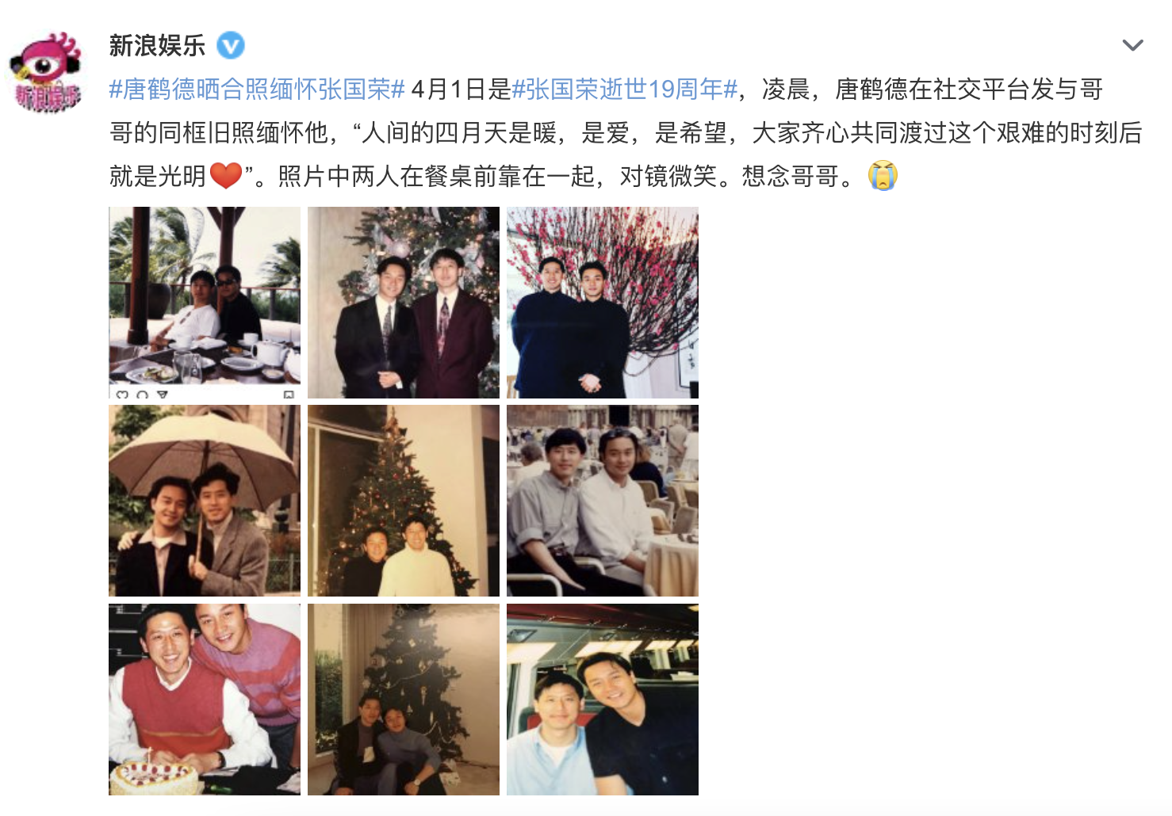
Task: Open the train carriage selfie photo
Action: pyautogui.click(x=603, y=700)
